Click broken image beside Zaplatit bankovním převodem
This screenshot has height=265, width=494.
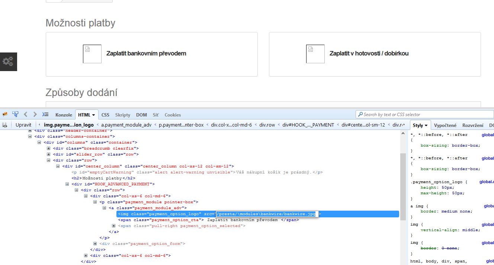(92, 54)
